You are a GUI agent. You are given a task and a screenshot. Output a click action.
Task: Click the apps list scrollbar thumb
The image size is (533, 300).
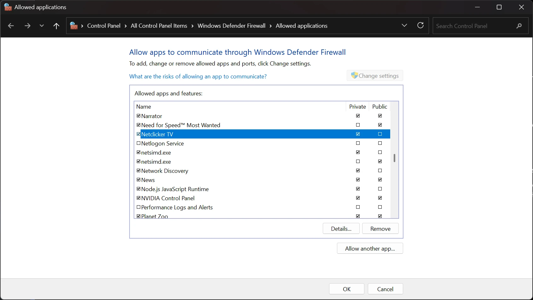point(394,158)
